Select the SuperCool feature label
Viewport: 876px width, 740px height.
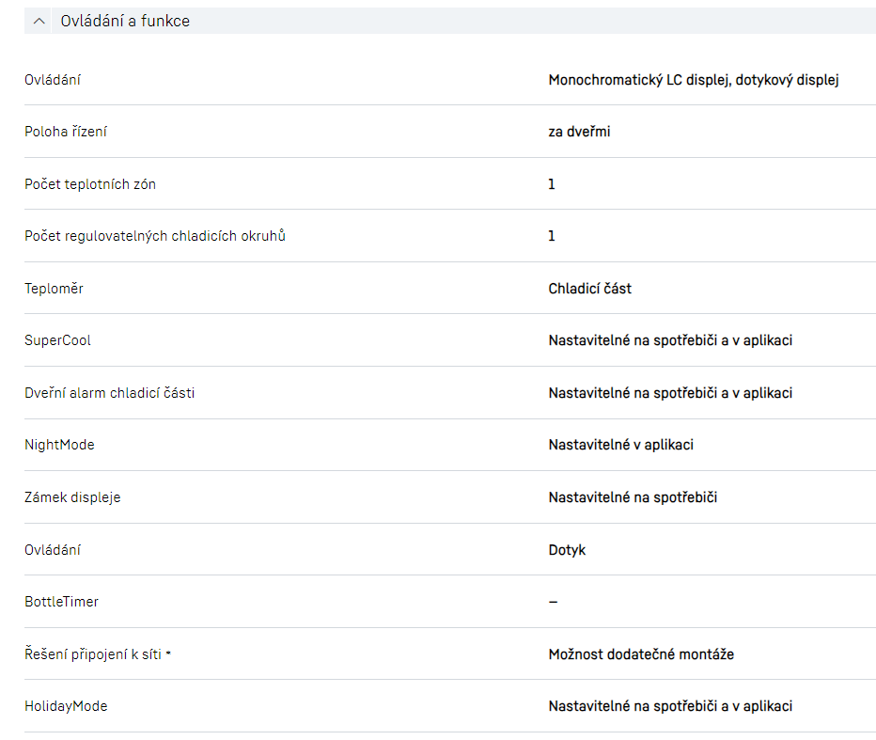point(57,340)
